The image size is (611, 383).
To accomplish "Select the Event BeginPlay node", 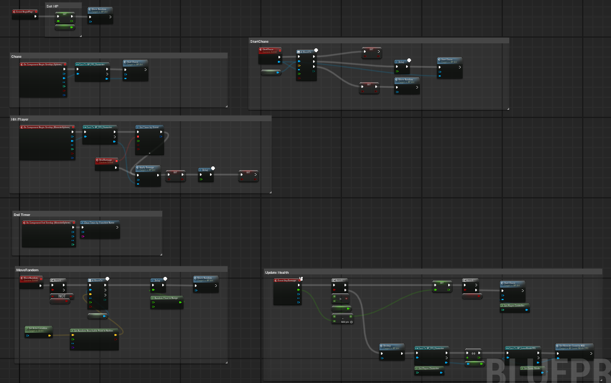I will point(25,14).
